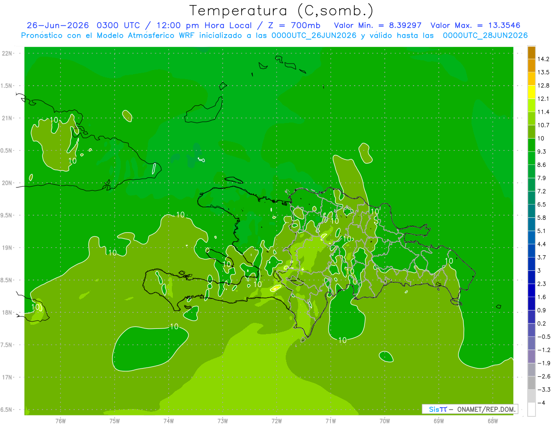
Task: Click the '73W' longitude label
Action: pyautogui.click(x=223, y=421)
